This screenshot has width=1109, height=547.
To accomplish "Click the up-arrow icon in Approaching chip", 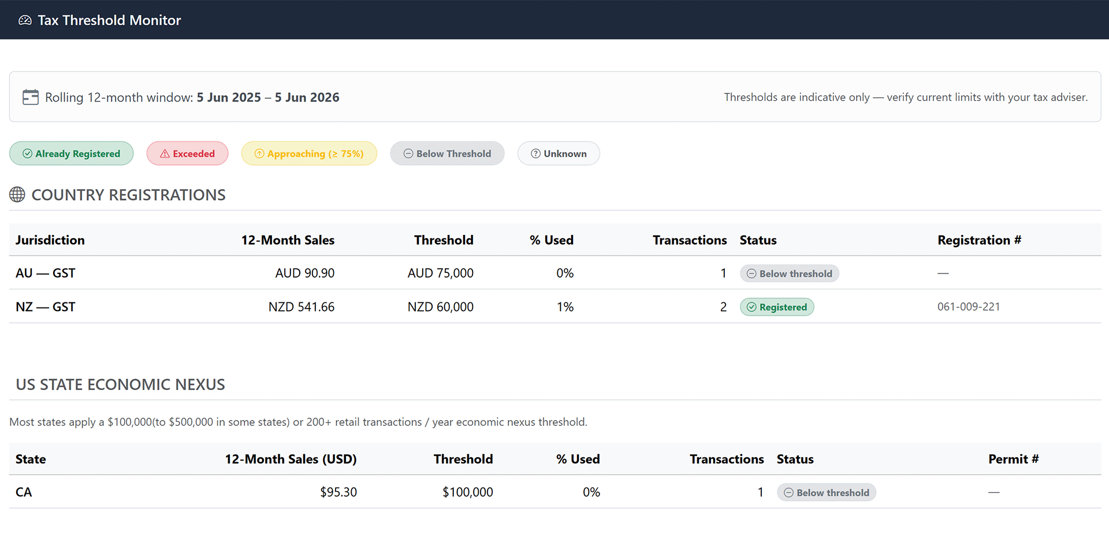I will (259, 153).
